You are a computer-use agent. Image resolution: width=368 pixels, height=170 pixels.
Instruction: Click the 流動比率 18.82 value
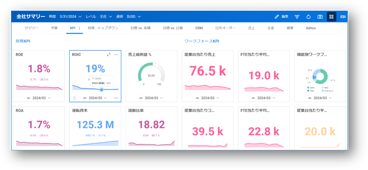pos(151,125)
